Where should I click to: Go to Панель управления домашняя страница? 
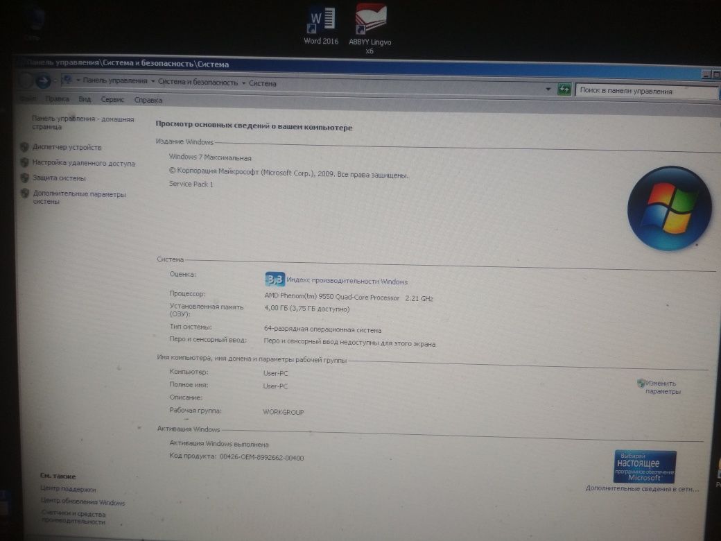pyautogui.click(x=82, y=122)
